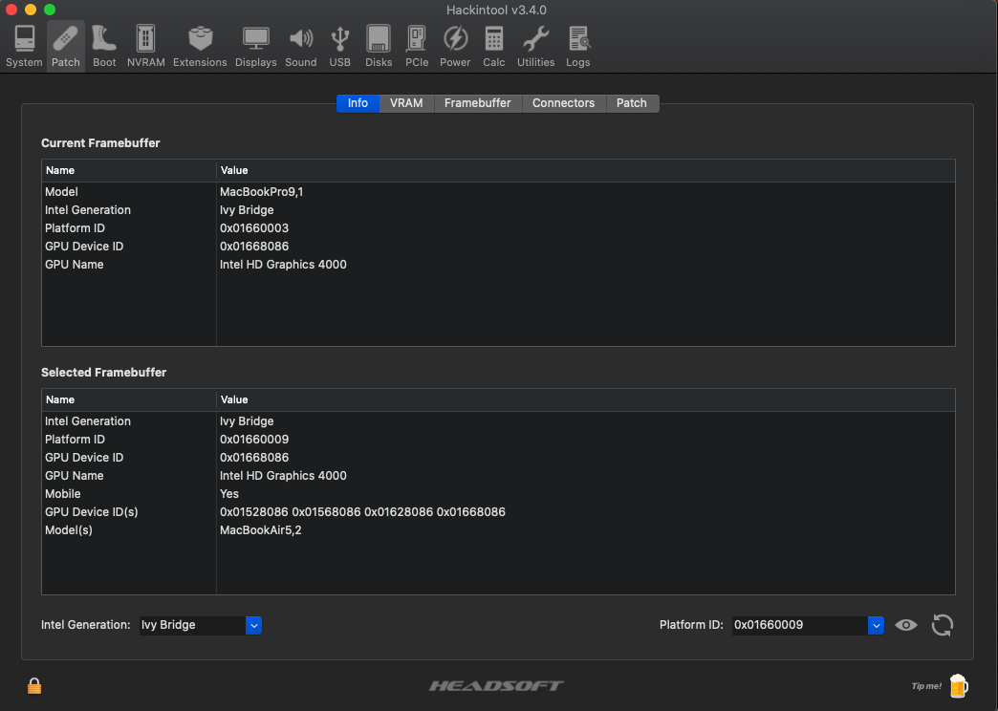
Task: Open the NVRAM section
Action: click(x=145, y=46)
